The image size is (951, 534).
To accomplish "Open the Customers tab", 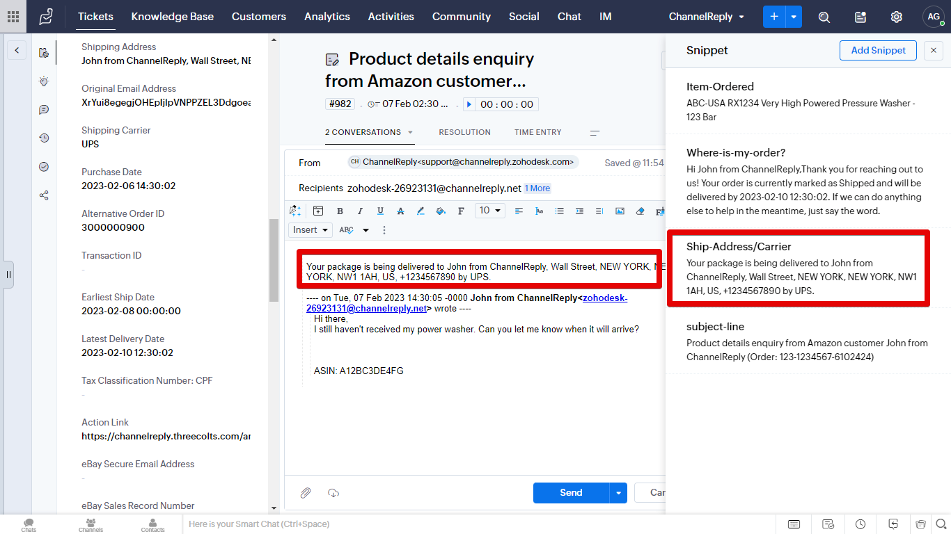I will click(x=259, y=17).
